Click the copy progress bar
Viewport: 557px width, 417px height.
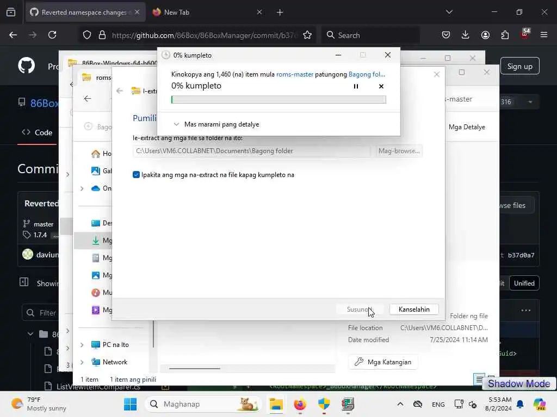tap(278, 100)
